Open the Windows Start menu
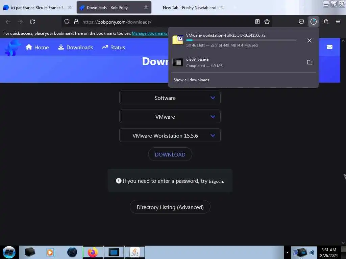This screenshot has height=259, width=346. pos(9,252)
